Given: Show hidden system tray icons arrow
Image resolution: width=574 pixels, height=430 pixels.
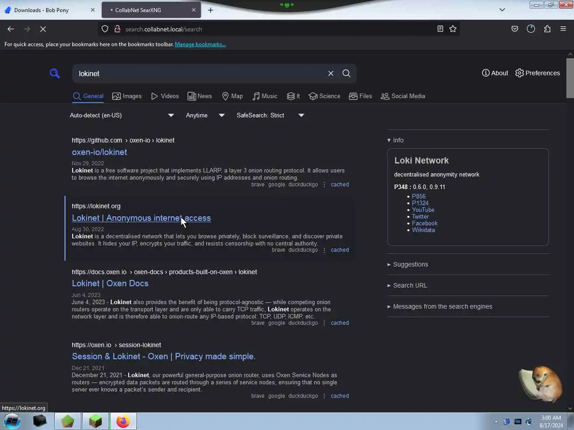Looking at the screenshot, I should (x=496, y=421).
